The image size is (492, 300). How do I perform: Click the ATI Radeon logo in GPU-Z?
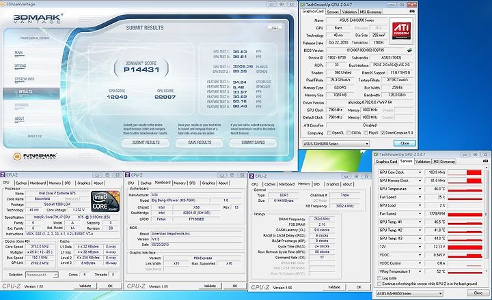point(401,31)
